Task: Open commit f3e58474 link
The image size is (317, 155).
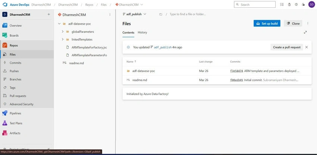Action: [236, 71]
